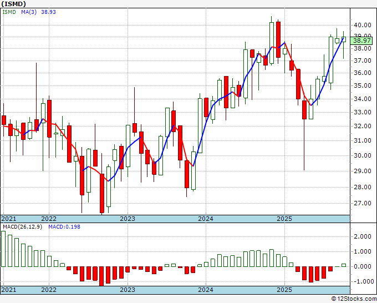Click the (ISMD) chart title
This screenshot has width=377, height=303.
(x=14, y=4)
